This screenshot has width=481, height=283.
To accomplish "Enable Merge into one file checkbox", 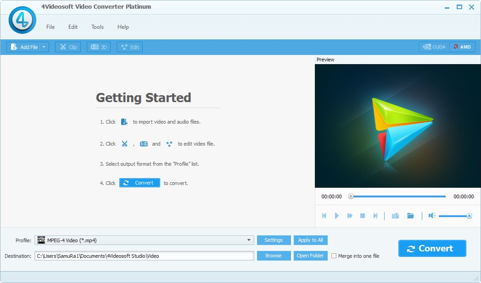I will coord(334,256).
